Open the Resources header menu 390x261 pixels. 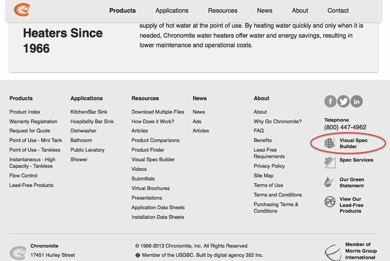223,11
